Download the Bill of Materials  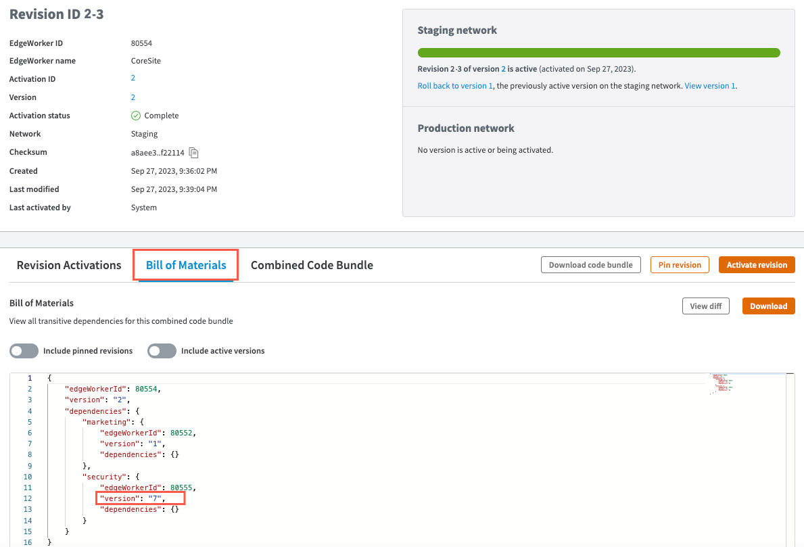(x=768, y=306)
